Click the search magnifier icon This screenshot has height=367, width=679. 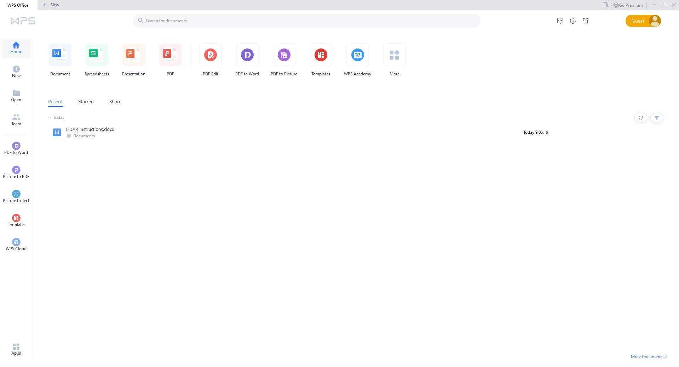coord(140,21)
